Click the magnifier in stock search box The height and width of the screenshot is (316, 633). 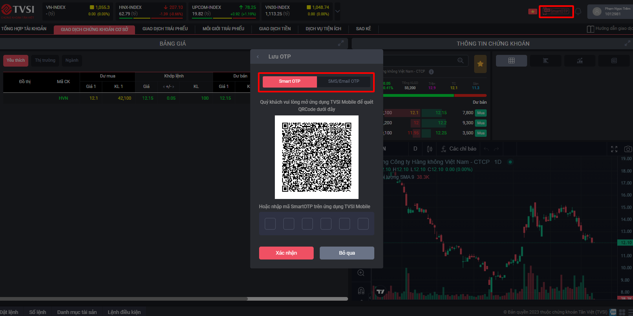460,61
